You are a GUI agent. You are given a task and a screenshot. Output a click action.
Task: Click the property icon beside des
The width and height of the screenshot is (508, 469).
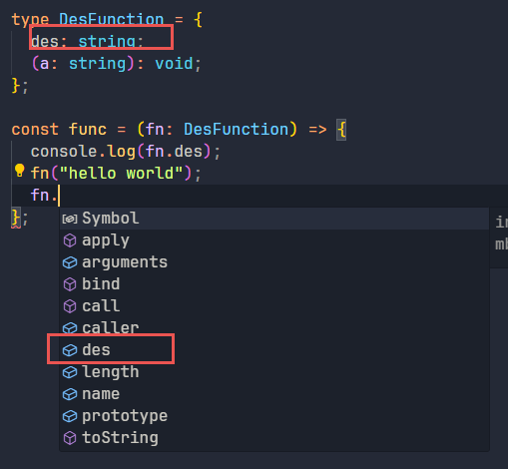(70, 350)
